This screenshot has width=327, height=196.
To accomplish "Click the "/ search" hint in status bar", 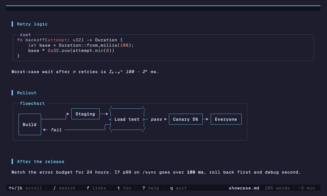I will click(x=64, y=188).
